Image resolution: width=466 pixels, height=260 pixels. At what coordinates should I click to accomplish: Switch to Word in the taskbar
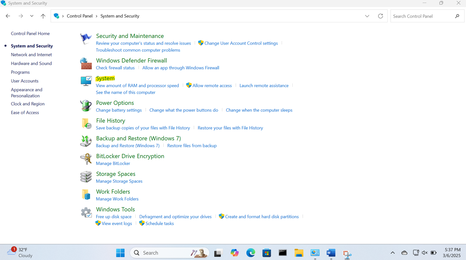[331, 253]
